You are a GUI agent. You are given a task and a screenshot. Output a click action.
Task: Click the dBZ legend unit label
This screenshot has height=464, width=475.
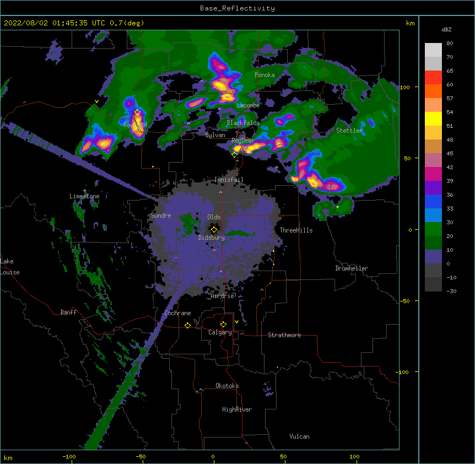pos(446,29)
